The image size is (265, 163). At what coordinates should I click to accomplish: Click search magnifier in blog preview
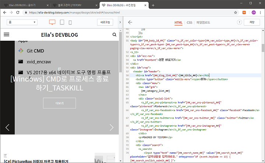pyautogui.click(x=114, y=35)
